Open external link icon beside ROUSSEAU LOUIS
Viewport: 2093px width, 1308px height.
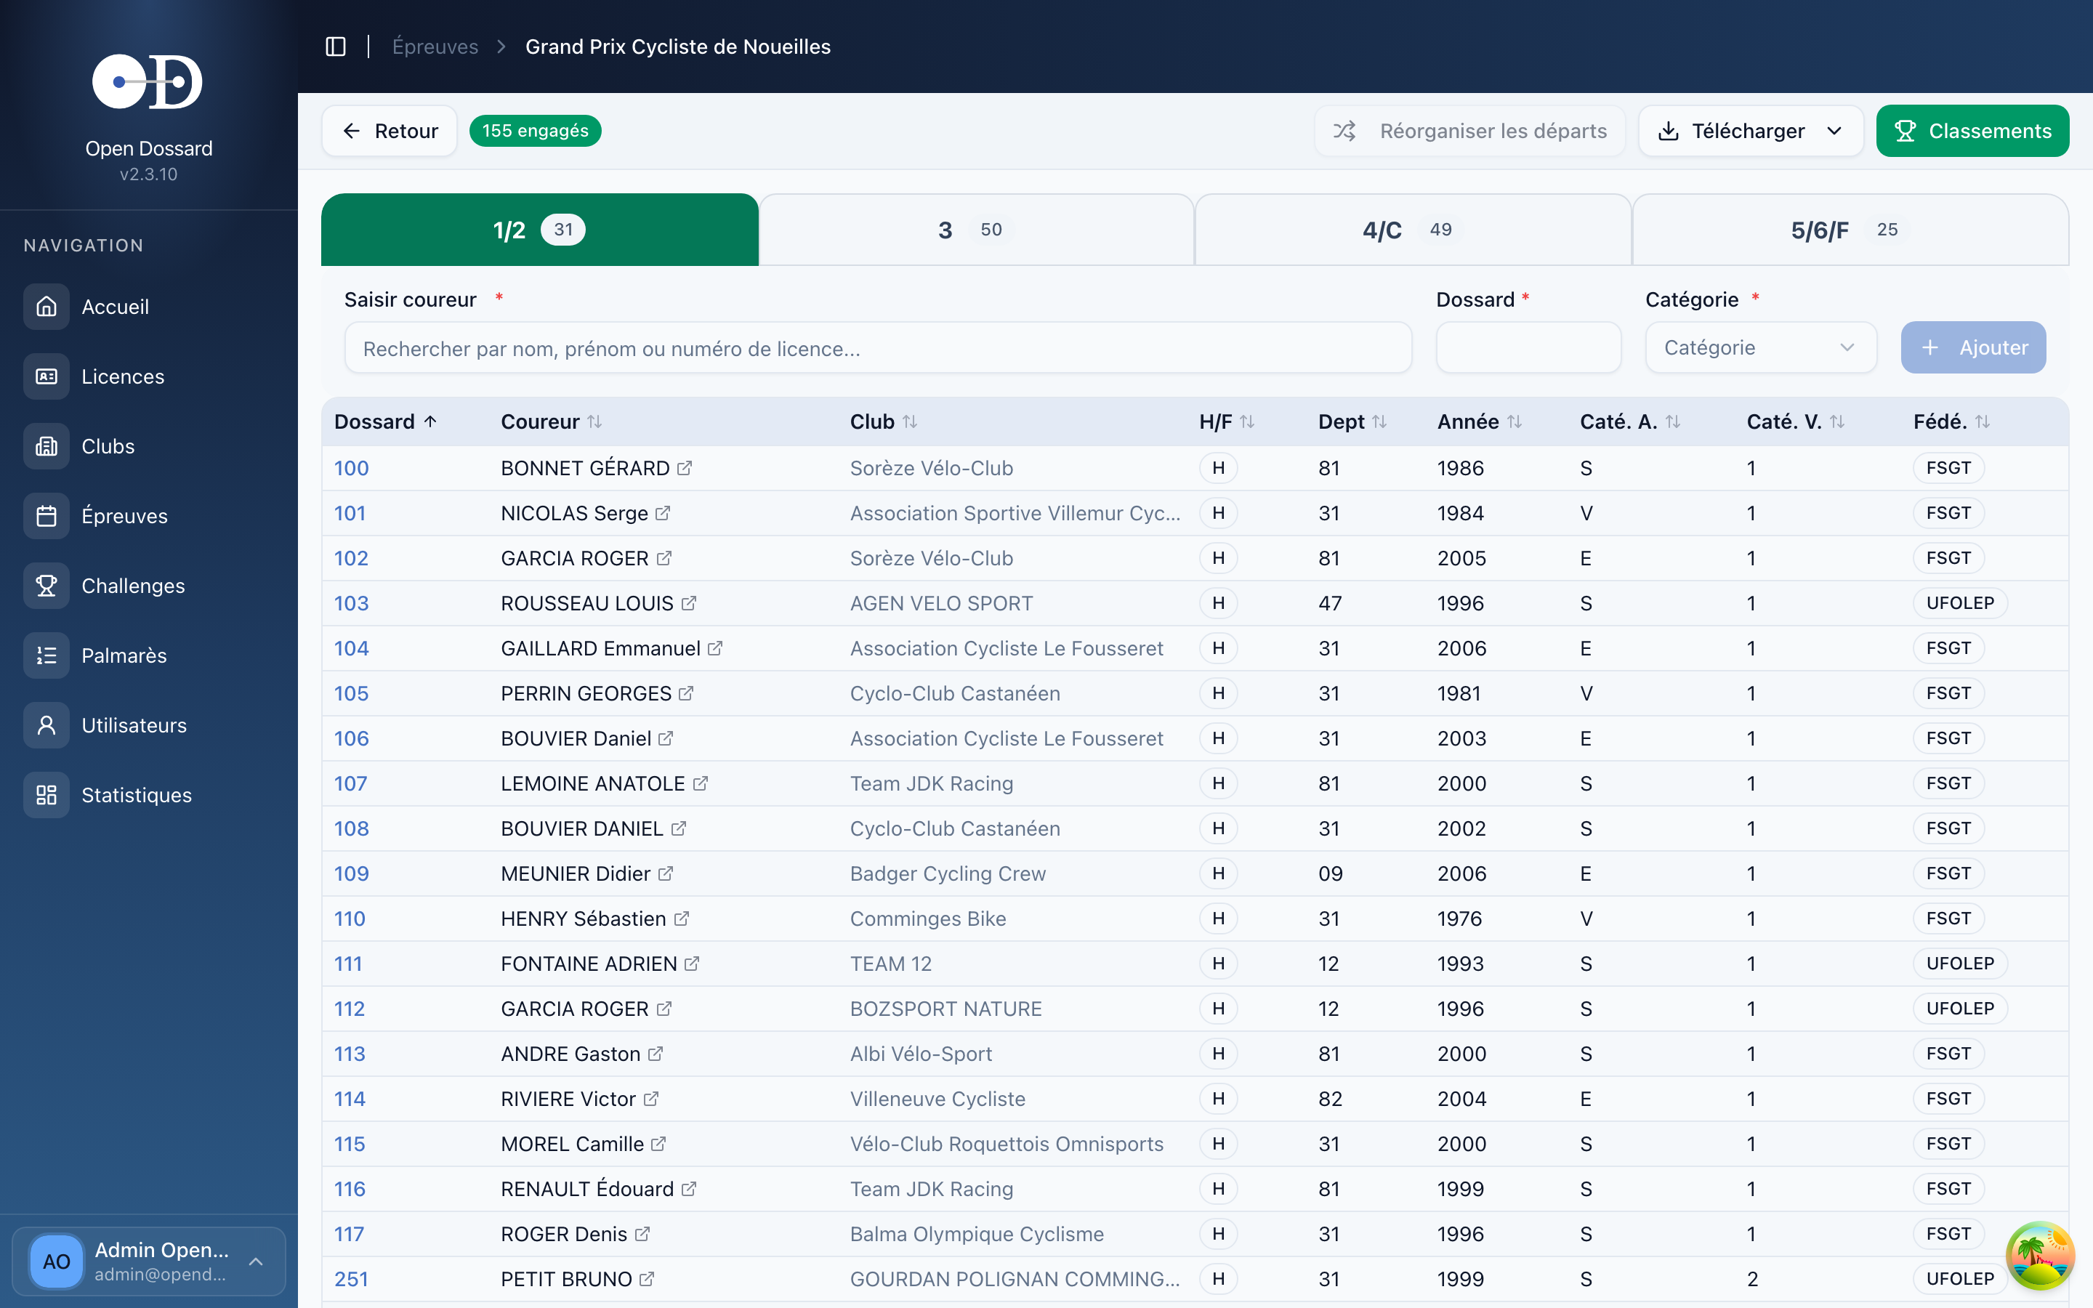(688, 603)
